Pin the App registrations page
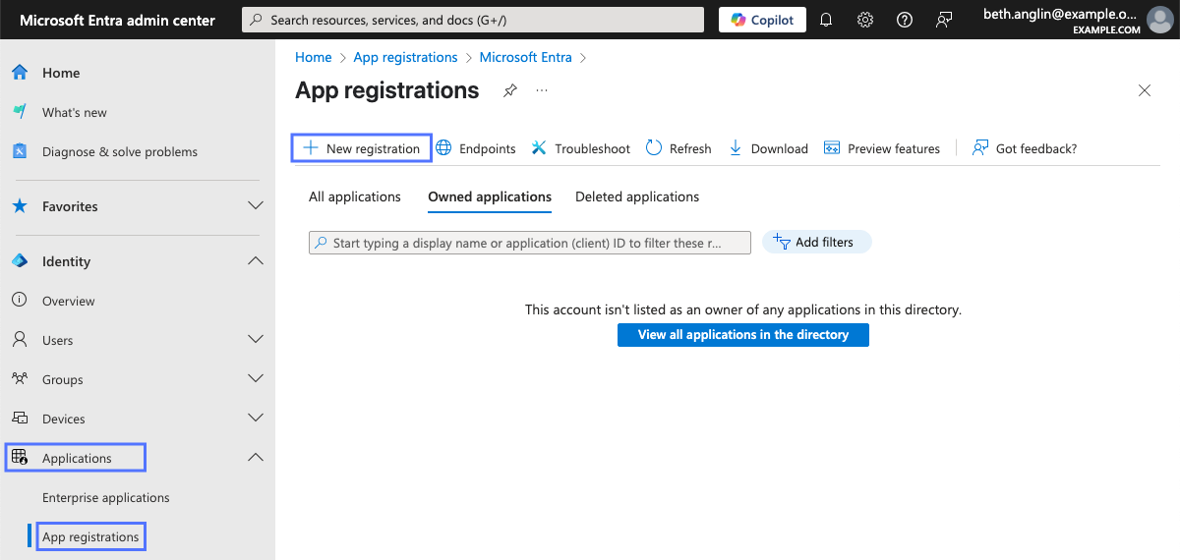1180x560 pixels. click(509, 90)
